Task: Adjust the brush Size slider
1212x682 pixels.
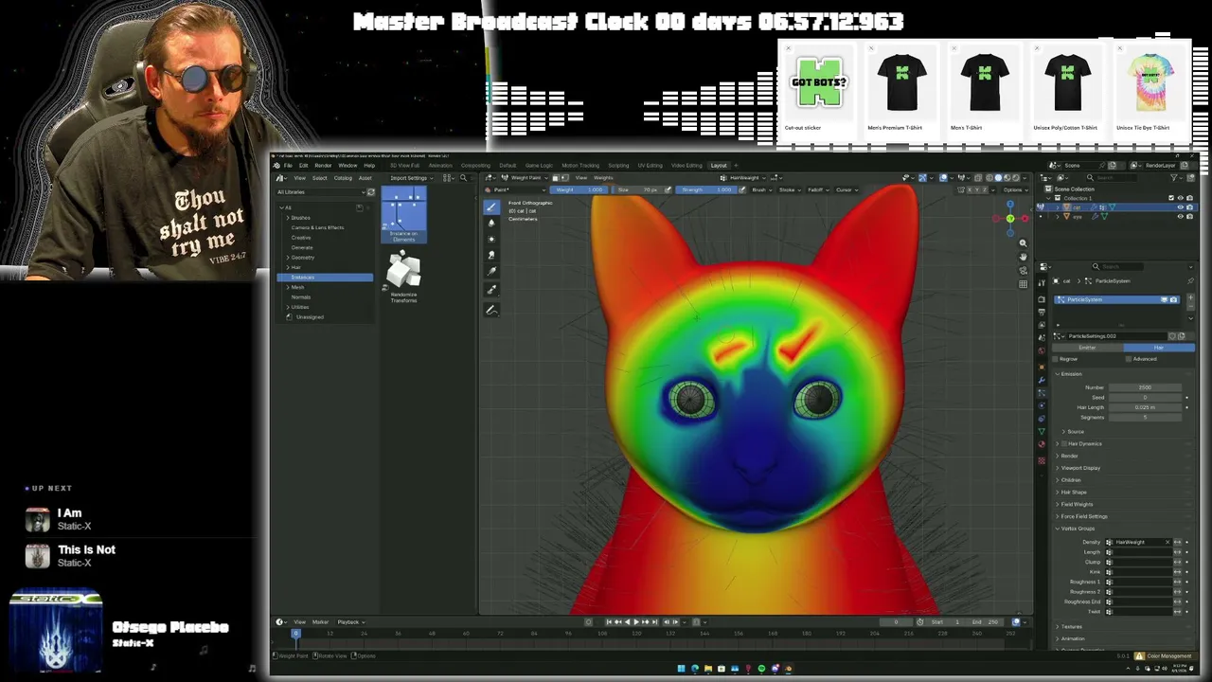Action: click(636, 189)
